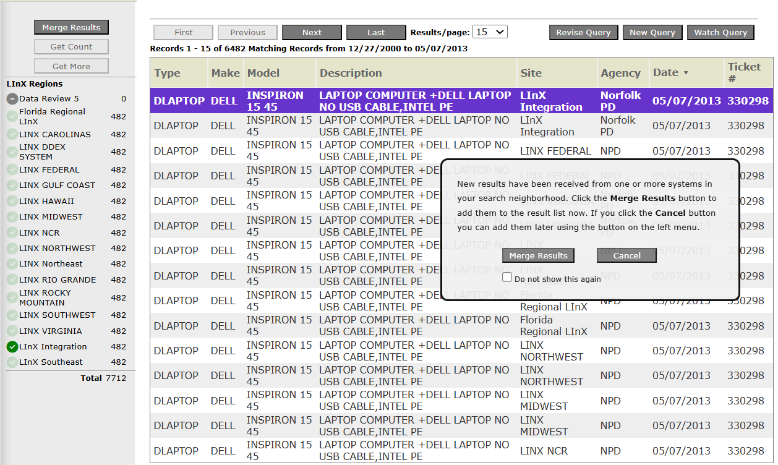Click the Data Review 5 minus icon
Screen dimensions: 778x465
[x=12, y=99]
